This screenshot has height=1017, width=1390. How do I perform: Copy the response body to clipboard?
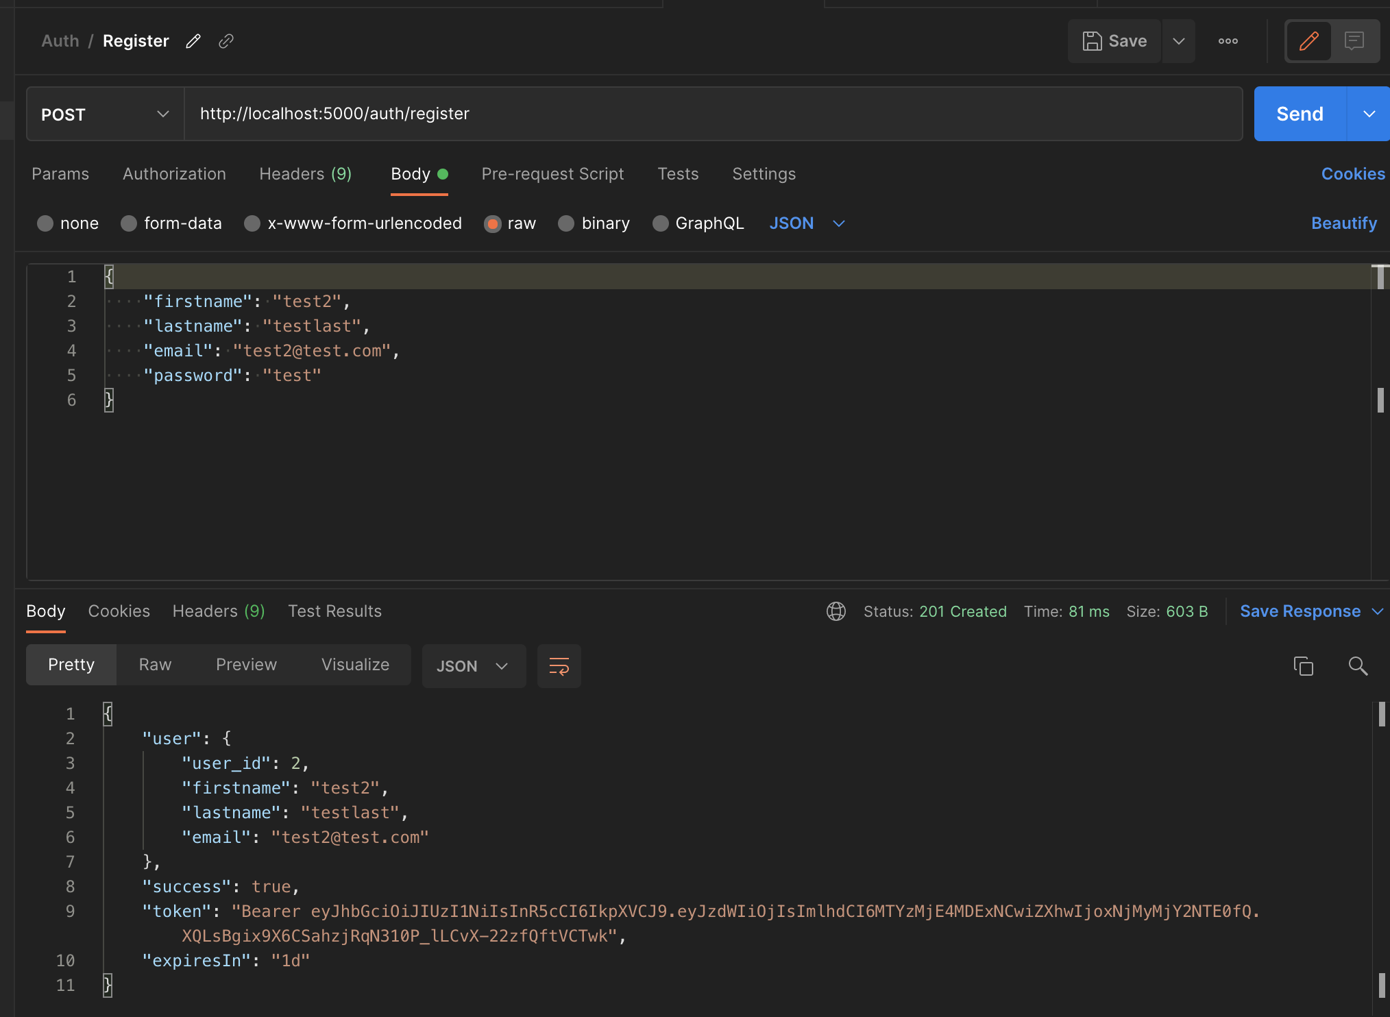coord(1303,666)
